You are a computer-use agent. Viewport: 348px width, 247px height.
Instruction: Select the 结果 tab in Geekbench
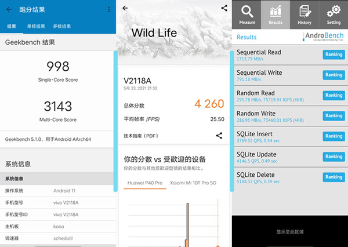[x=12, y=27]
